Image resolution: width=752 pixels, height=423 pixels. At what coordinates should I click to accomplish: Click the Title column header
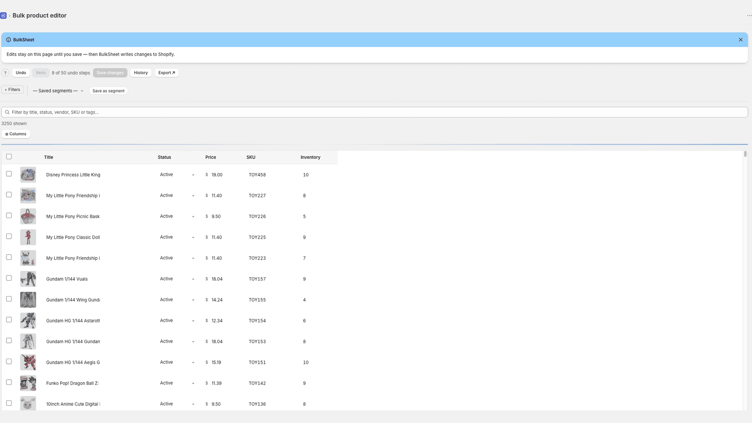coord(48,157)
